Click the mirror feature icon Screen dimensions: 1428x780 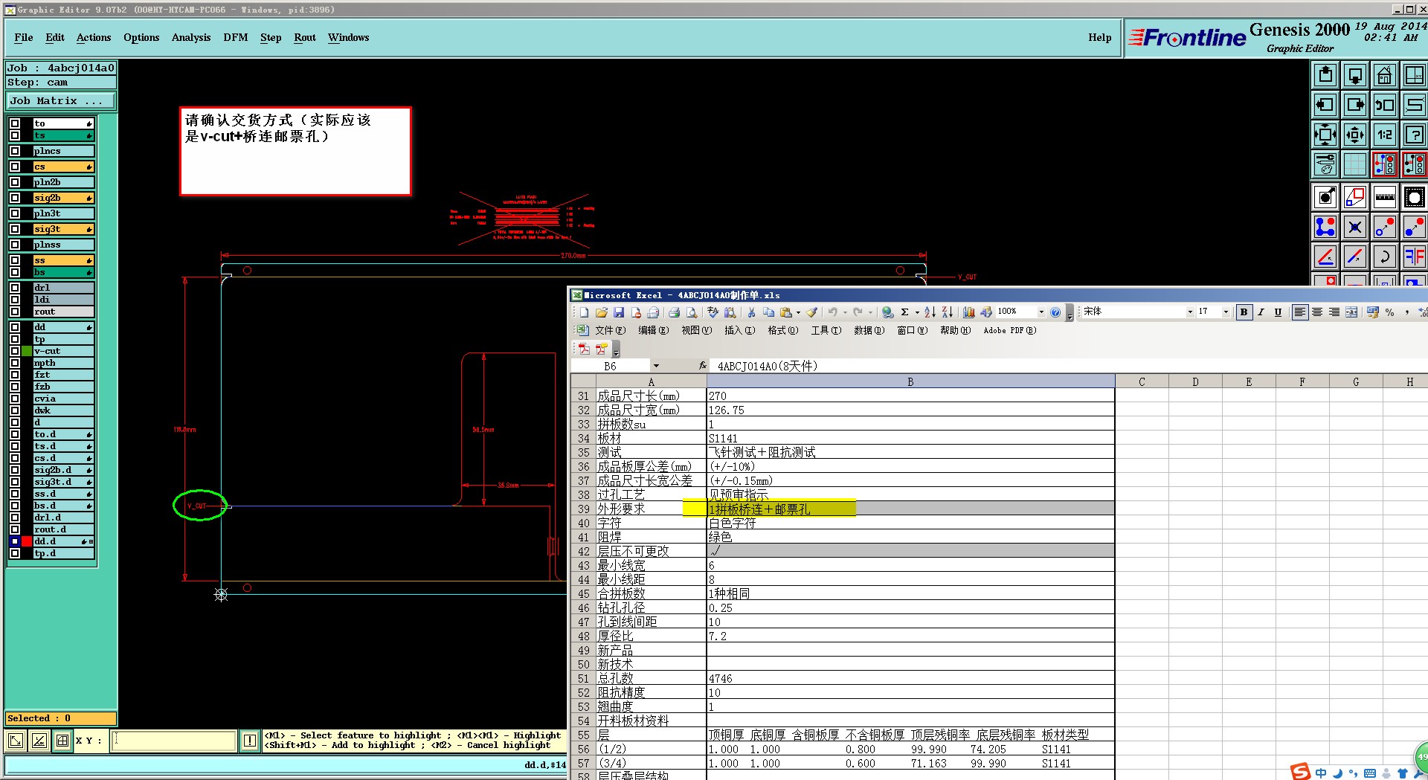(1413, 257)
